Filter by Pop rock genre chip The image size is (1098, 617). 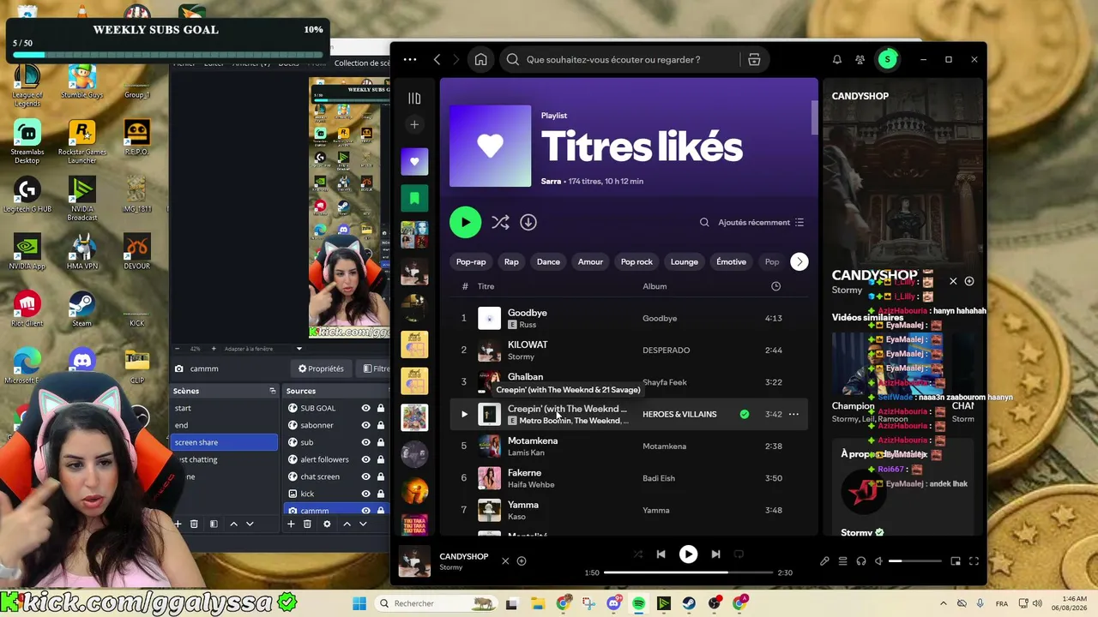[636, 262]
